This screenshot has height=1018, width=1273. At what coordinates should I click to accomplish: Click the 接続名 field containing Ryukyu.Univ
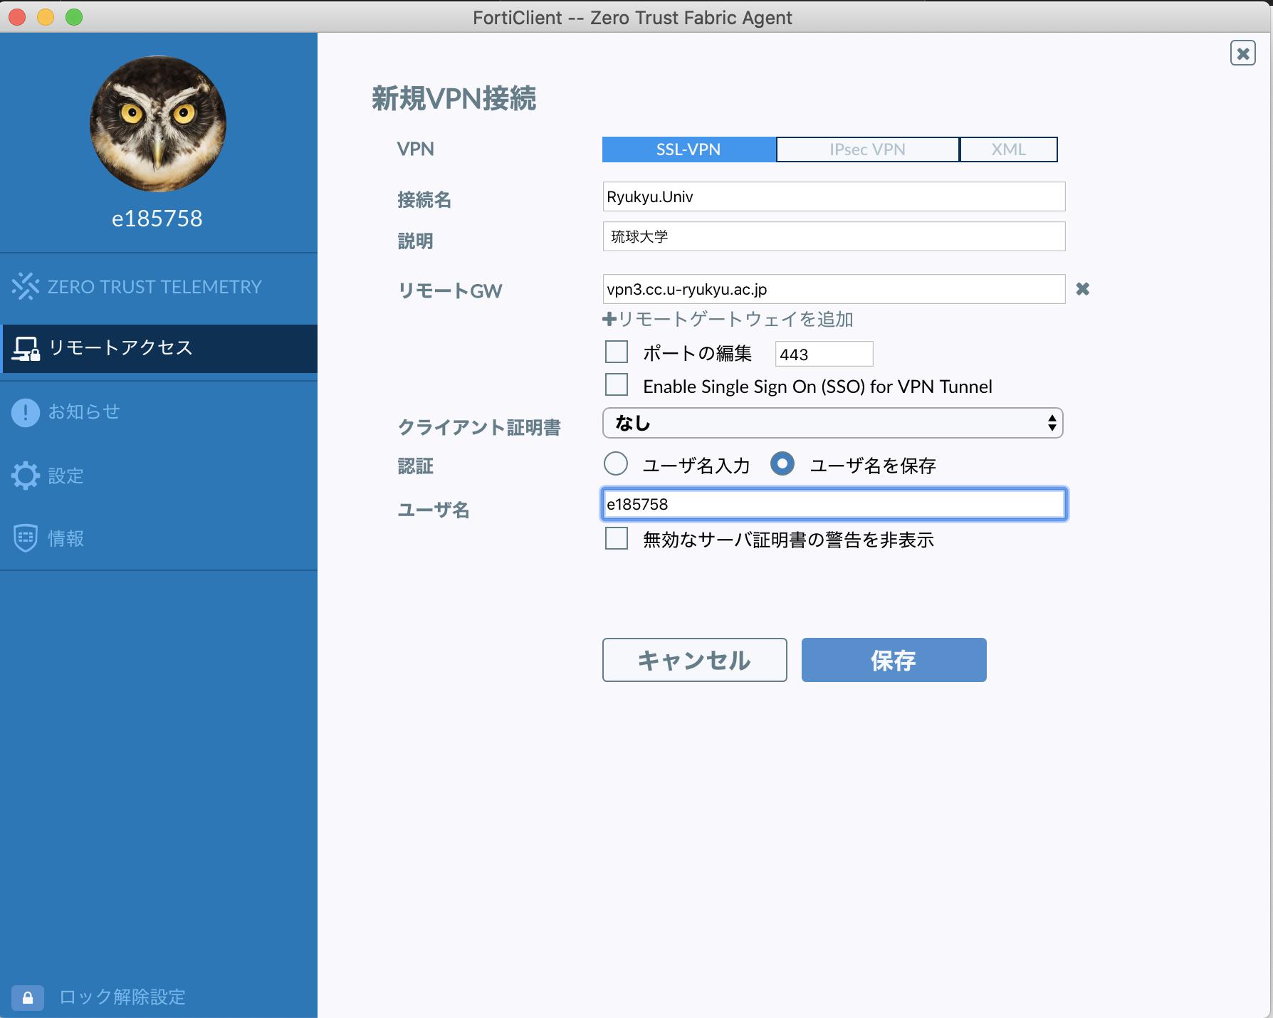click(x=834, y=196)
